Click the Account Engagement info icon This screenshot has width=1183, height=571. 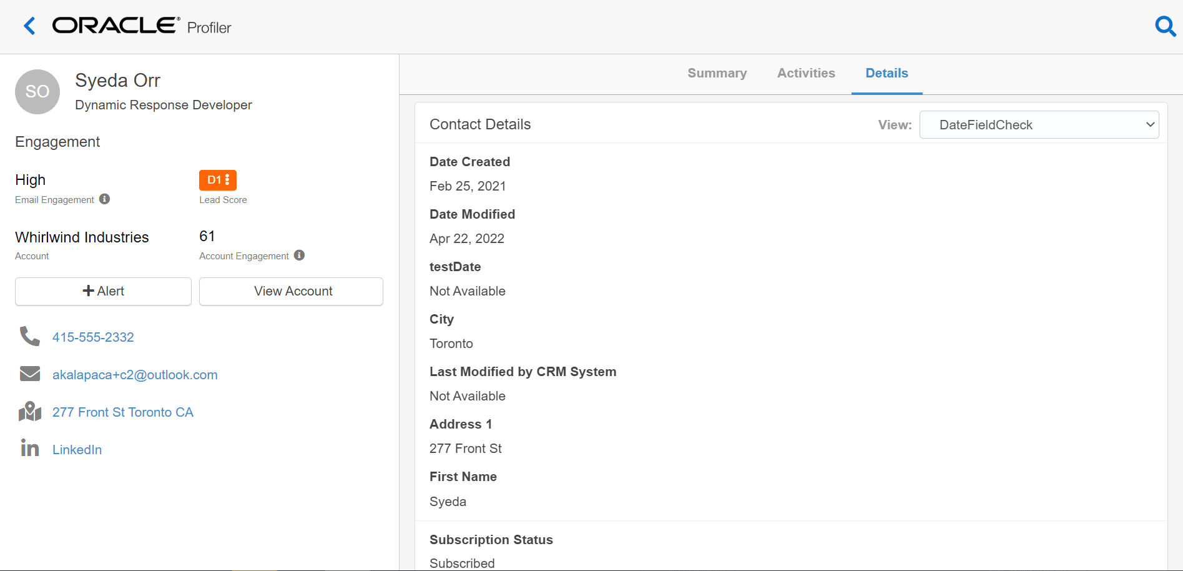299,255
